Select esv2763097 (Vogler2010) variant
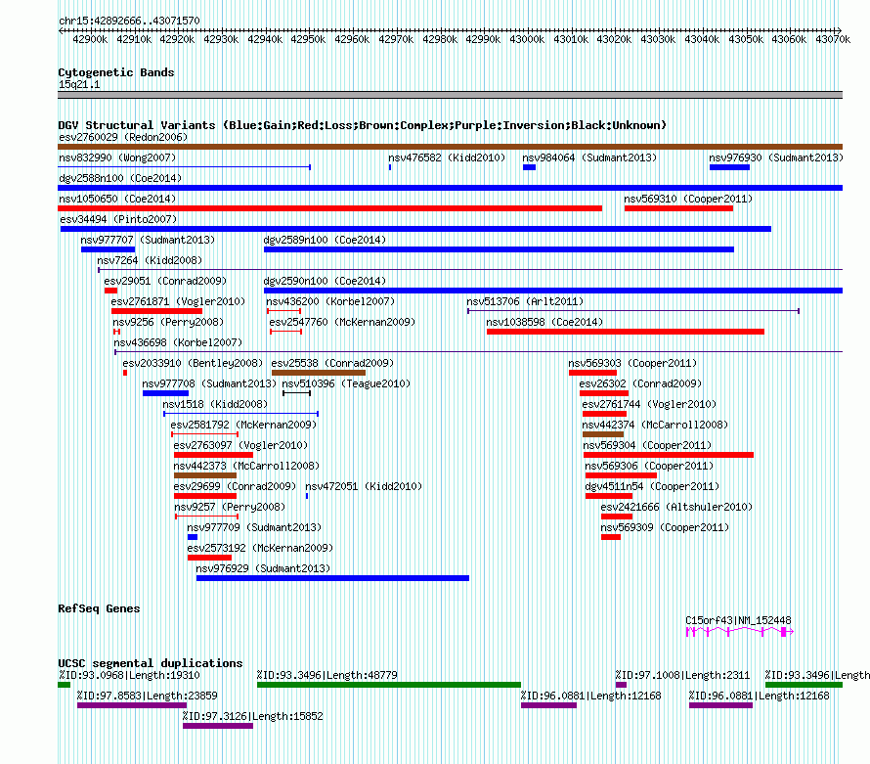 tap(240, 445)
